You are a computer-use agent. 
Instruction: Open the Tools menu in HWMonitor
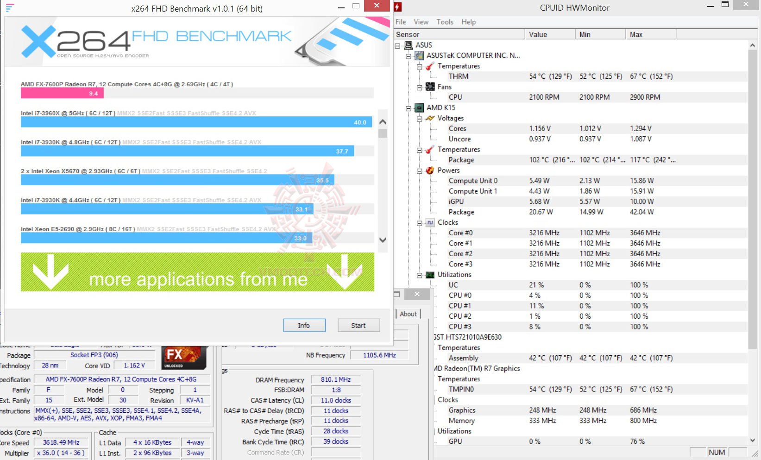tap(445, 22)
